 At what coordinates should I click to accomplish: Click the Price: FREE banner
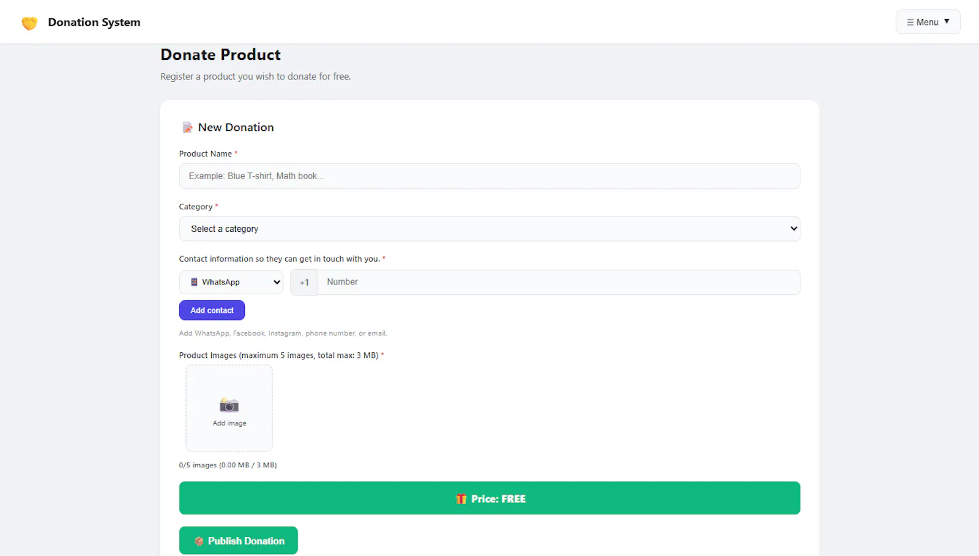(x=489, y=498)
